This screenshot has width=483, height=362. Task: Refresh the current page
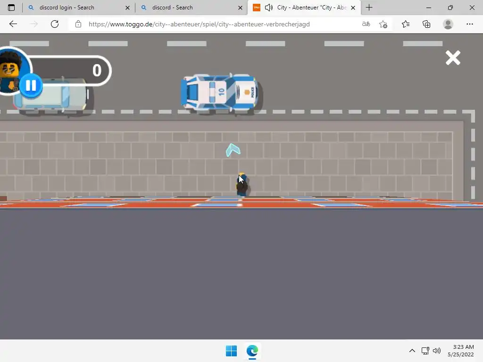click(55, 24)
